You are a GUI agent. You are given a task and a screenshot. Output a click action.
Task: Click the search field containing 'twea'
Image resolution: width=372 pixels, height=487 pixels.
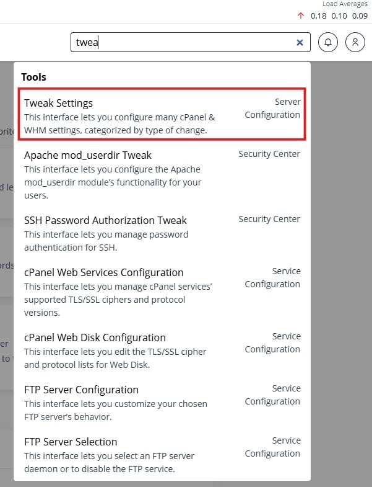[191, 42]
